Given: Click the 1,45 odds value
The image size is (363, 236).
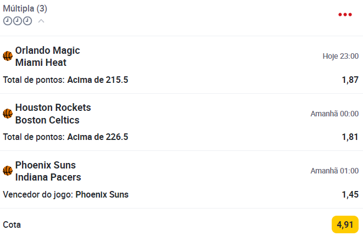Looking at the screenshot, I should 350,194.
